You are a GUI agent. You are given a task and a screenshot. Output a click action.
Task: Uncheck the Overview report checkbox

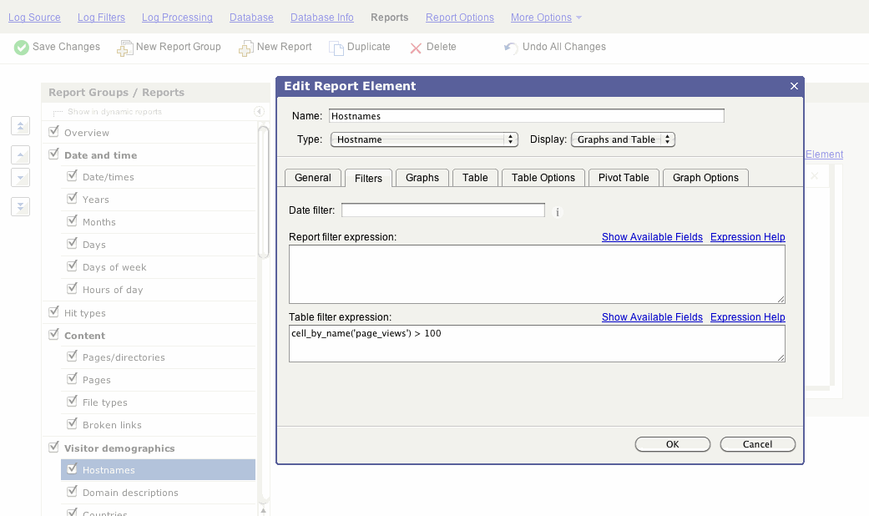[x=54, y=132]
